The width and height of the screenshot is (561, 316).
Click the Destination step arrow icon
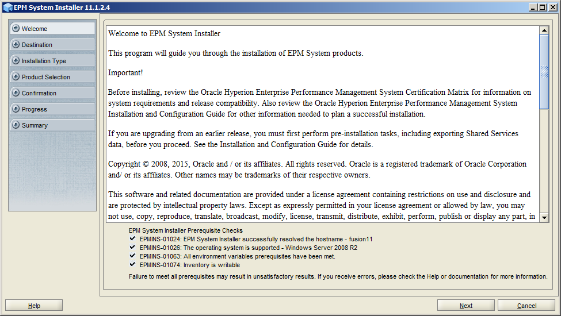[16, 44]
